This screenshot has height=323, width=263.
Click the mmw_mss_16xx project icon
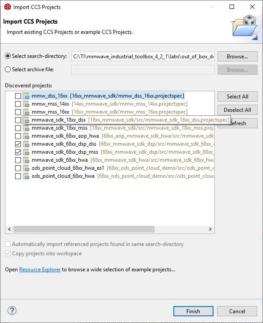click(26, 112)
